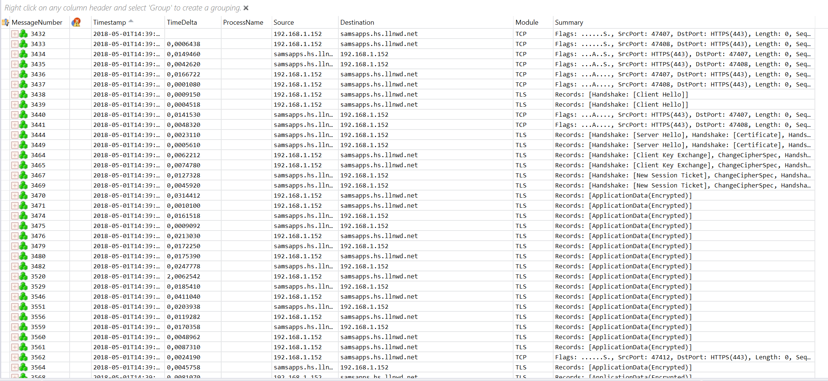Expand message 3449 stack details

[15, 145]
